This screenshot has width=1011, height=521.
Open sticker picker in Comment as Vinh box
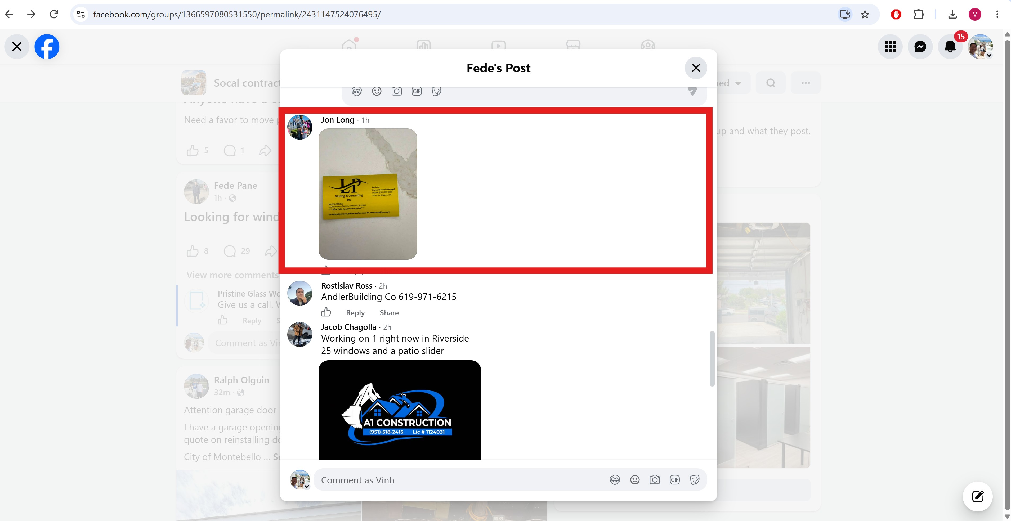(695, 480)
